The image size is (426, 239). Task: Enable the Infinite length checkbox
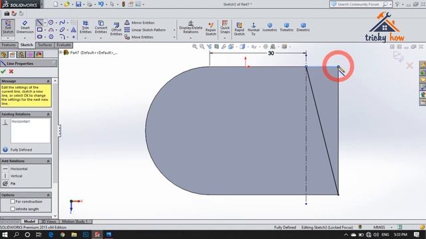coord(13,209)
